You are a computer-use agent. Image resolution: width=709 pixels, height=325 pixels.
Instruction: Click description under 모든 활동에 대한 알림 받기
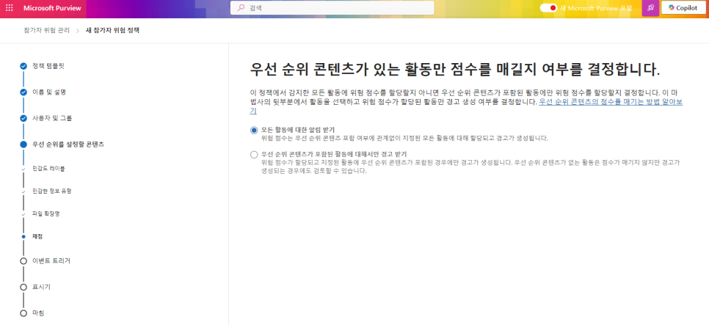click(x=404, y=138)
